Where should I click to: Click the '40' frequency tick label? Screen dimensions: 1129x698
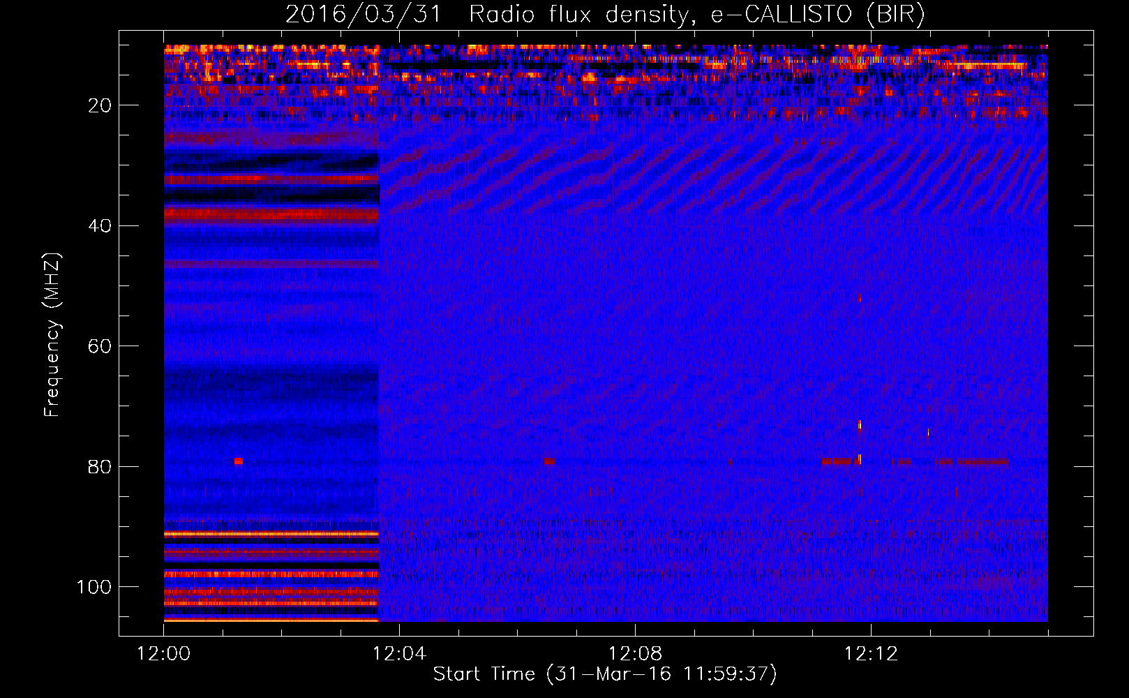click(100, 226)
